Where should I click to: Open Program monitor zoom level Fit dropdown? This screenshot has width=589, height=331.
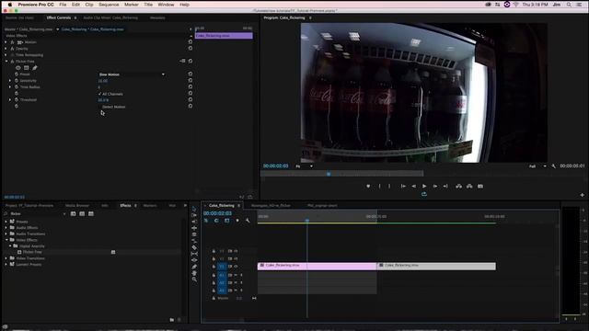click(305, 166)
